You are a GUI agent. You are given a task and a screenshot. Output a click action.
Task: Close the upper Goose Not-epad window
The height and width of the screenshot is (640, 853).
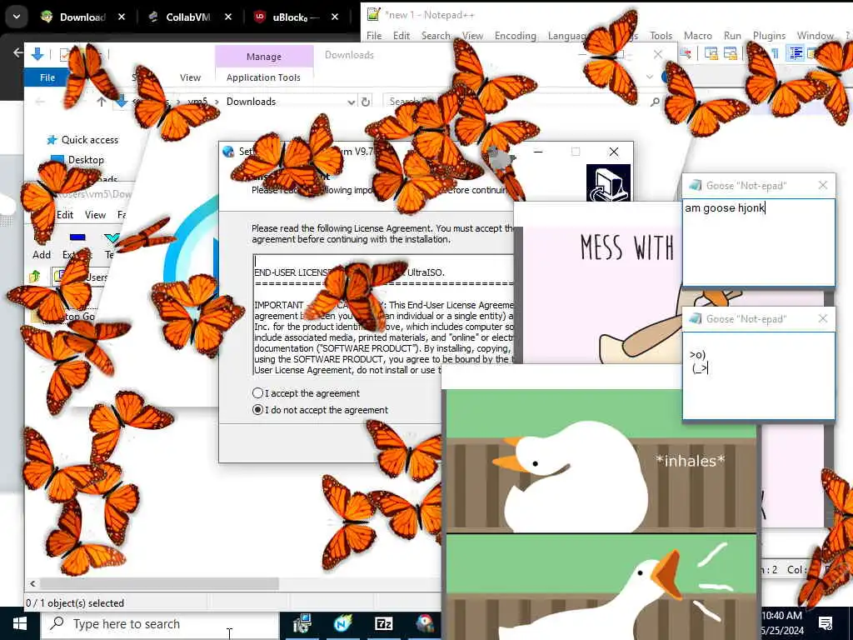[x=822, y=186]
